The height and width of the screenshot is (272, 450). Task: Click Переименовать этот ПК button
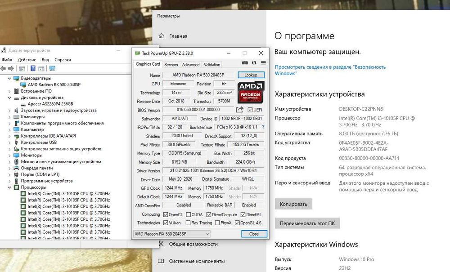(307, 223)
